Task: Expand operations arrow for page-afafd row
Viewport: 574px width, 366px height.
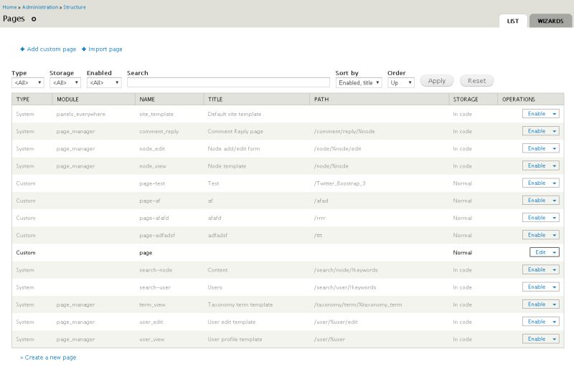Action: 554,218
